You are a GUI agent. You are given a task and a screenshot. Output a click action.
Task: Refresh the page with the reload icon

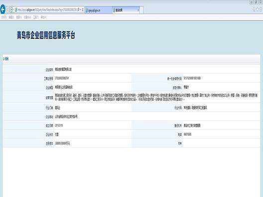click(x=83, y=10)
